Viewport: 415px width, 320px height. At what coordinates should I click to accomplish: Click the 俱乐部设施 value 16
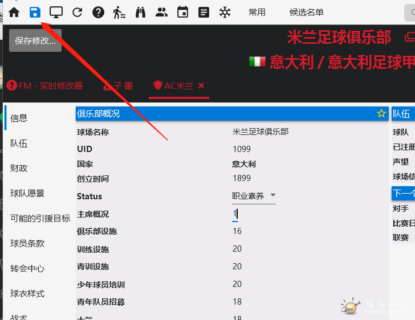(237, 231)
